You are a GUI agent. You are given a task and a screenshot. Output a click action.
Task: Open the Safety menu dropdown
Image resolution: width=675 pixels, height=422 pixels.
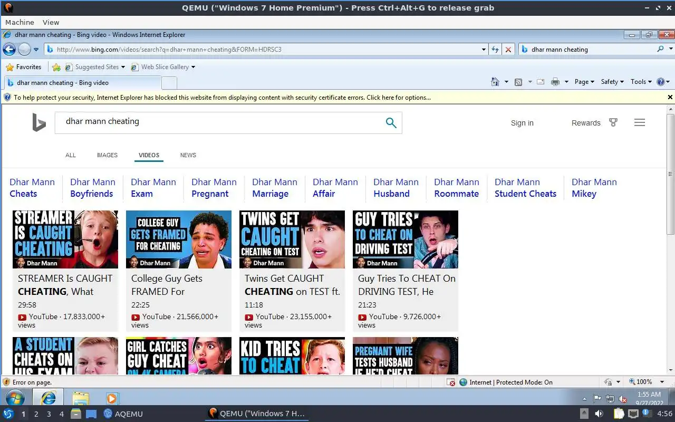pyautogui.click(x=612, y=82)
